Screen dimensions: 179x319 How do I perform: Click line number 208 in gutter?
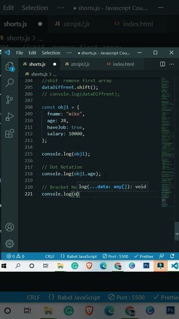click(x=29, y=107)
